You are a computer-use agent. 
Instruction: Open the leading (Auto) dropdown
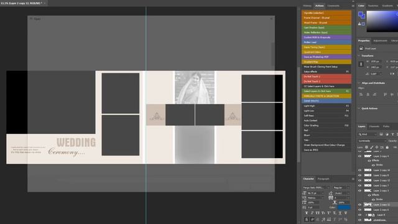342,194
